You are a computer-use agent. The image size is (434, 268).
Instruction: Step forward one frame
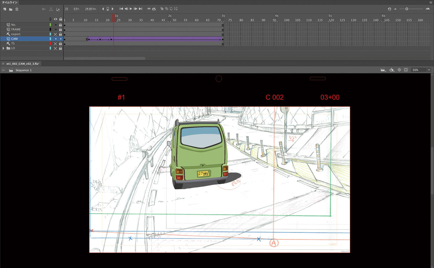click(x=135, y=9)
